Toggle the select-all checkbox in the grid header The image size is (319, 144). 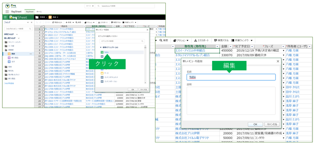point(44,26)
